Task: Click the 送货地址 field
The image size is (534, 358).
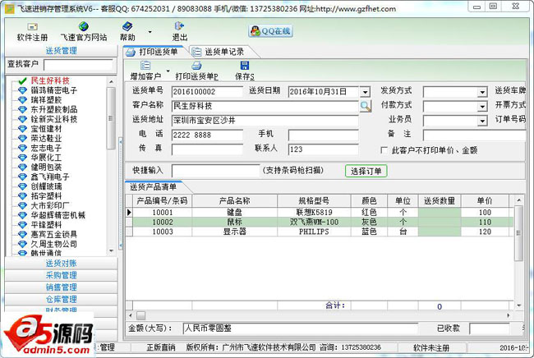Action: [265, 121]
